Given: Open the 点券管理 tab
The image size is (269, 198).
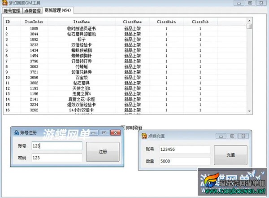Looking at the screenshot, I should click(32, 11).
